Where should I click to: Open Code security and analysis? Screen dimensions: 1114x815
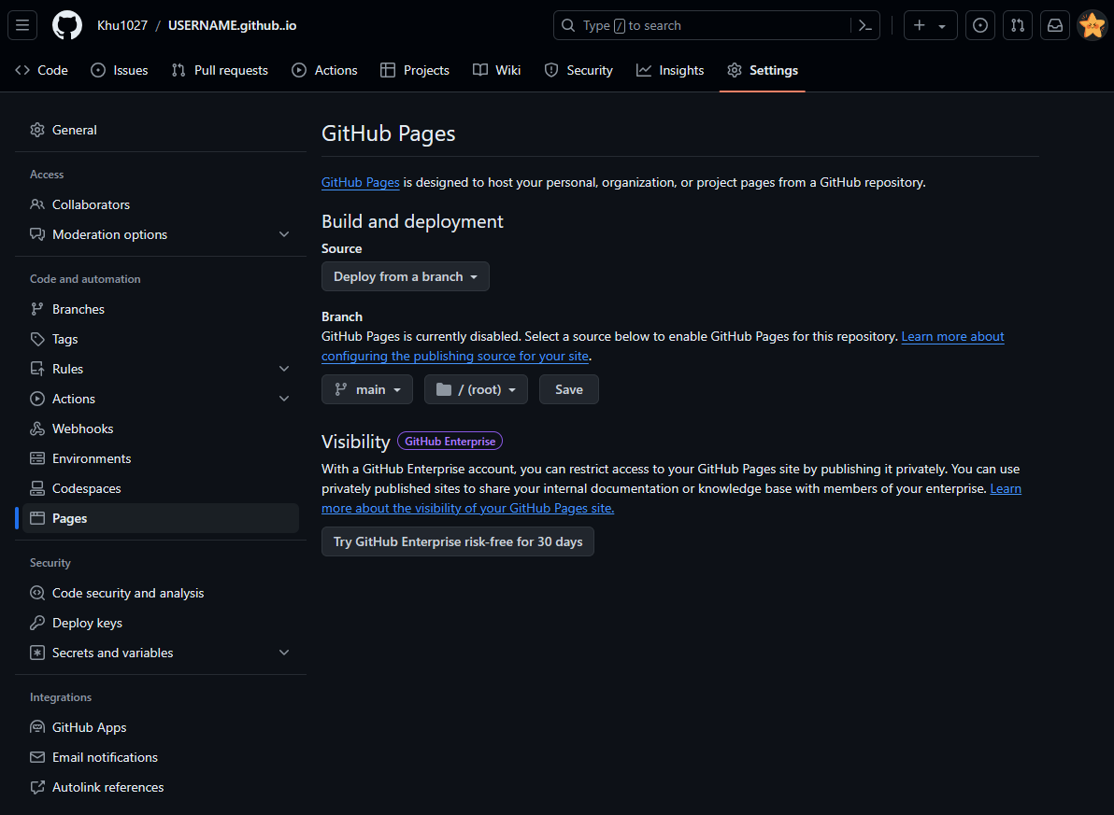161,593
